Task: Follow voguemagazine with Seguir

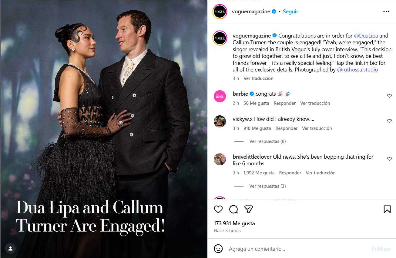Action: click(x=290, y=12)
